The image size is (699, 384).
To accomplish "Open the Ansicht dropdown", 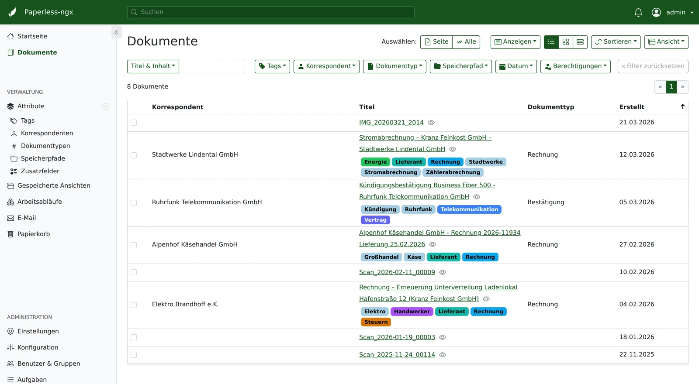I will tap(666, 42).
